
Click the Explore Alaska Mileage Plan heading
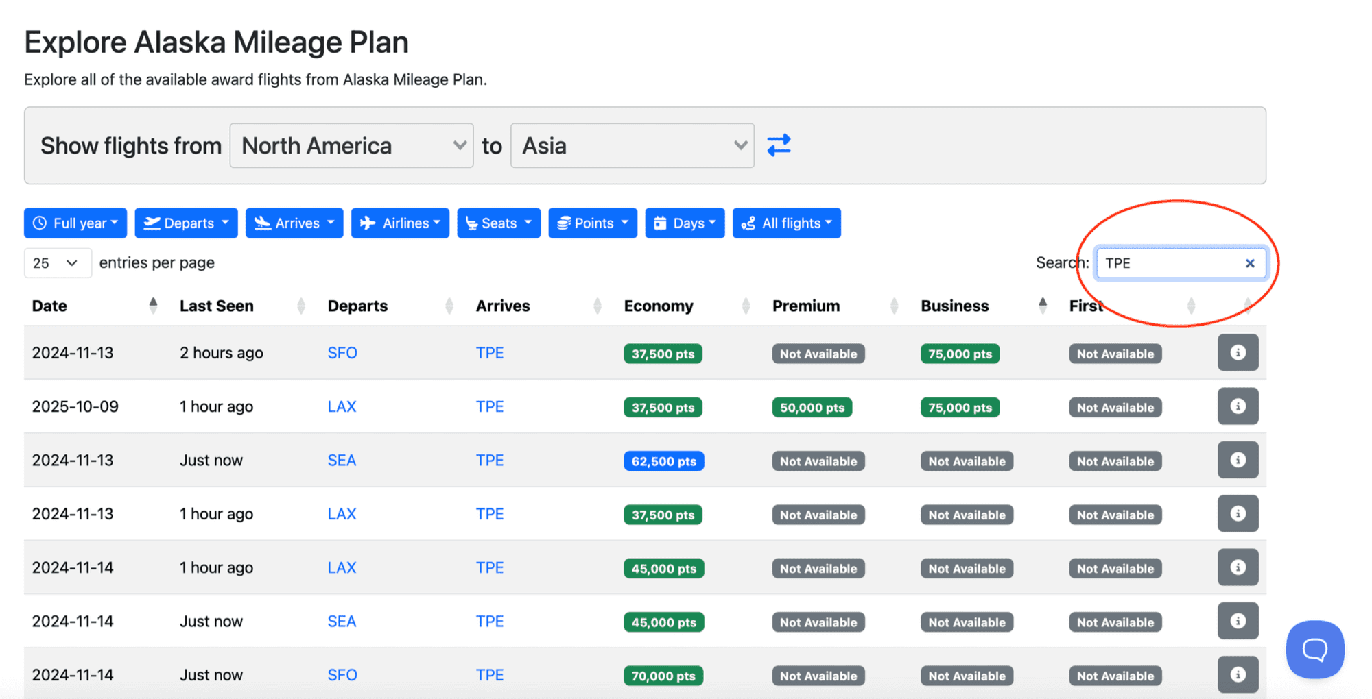(217, 42)
